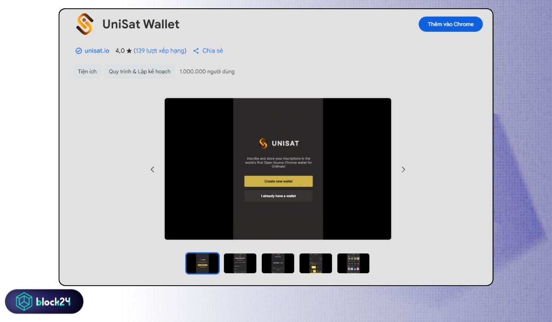Select the third screenshot thumbnail

(x=278, y=263)
